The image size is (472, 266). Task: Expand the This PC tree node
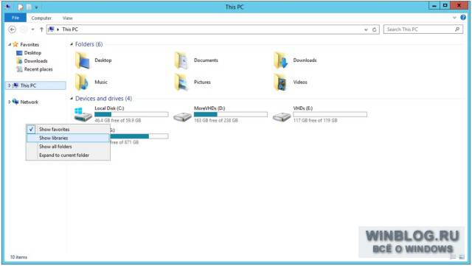tap(10, 85)
